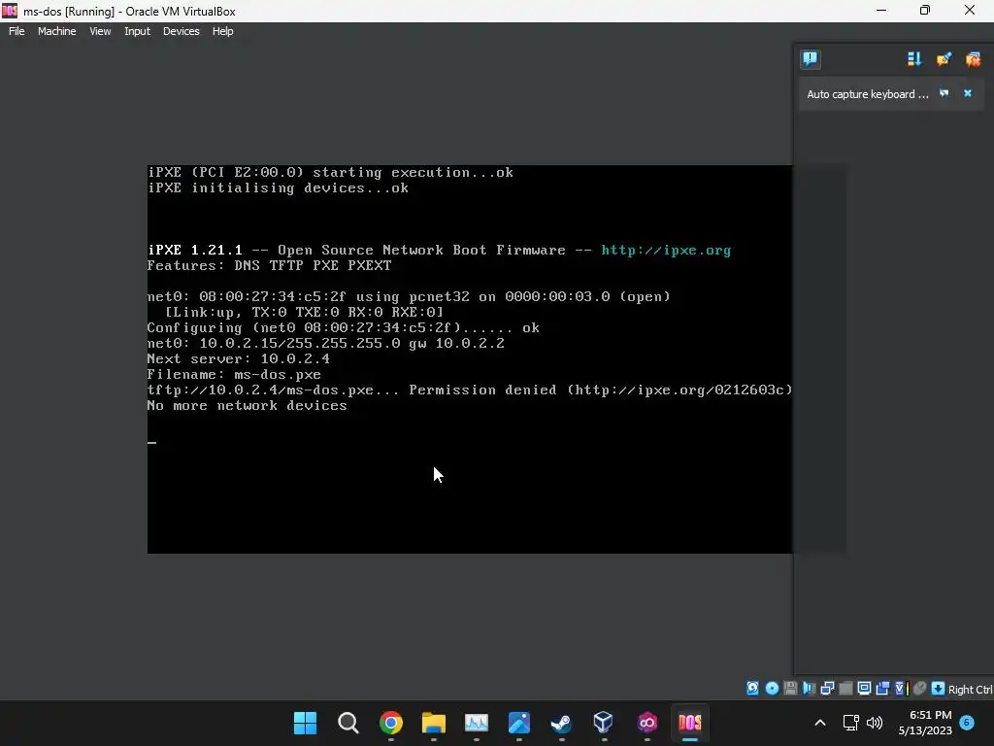Toggle the notification center icon
Image resolution: width=994 pixels, height=746 pixels.
pos(811,59)
